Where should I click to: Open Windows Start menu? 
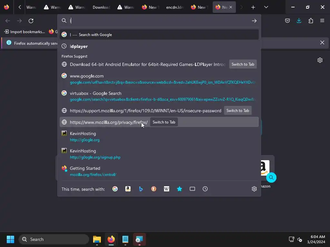[x=10, y=239]
